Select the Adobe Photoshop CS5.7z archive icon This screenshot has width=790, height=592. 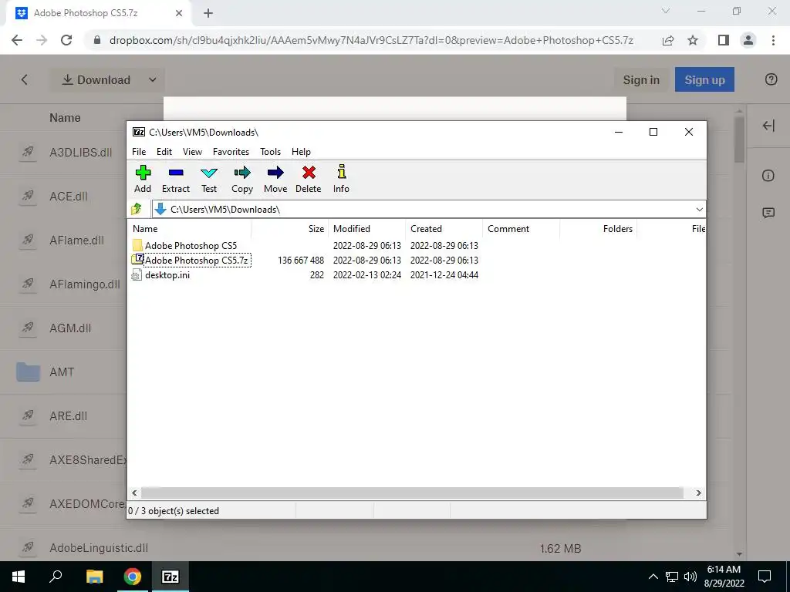pos(137,260)
